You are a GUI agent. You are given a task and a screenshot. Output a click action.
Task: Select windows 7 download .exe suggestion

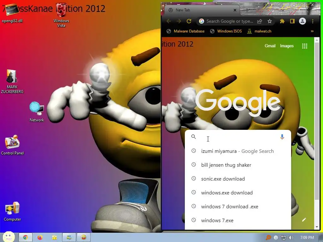tap(238, 206)
